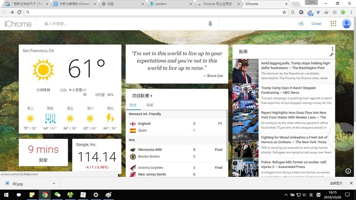Click the Gmail link
356x200 pixels.
tap(316, 24)
